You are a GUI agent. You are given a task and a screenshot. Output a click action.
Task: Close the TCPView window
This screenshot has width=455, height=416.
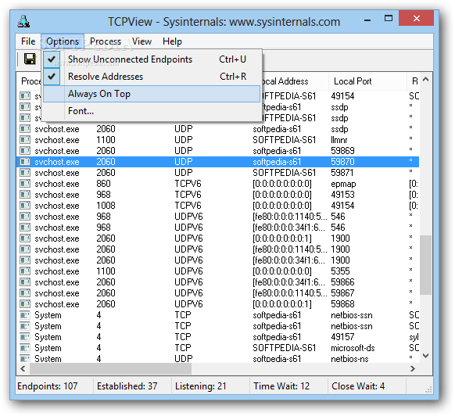(417, 18)
